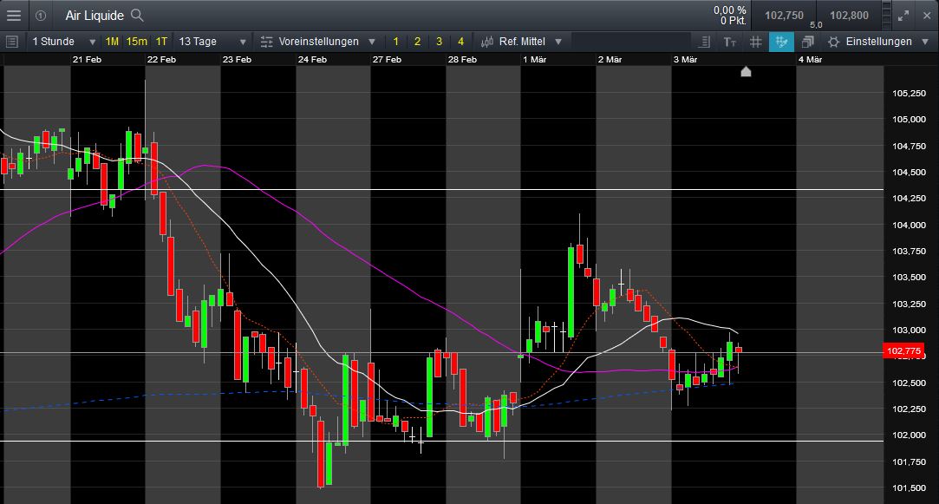Open the hamburger main menu
This screenshot has height=504, width=939.
(x=14, y=15)
